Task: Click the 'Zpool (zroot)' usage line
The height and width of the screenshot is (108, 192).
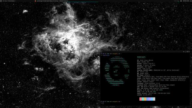Action: 154,93
